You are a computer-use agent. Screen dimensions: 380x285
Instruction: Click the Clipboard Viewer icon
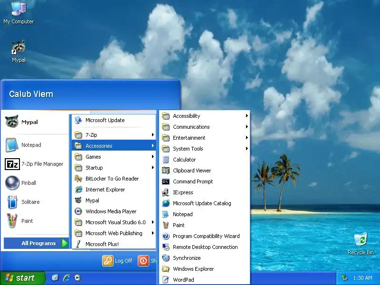coord(166,171)
